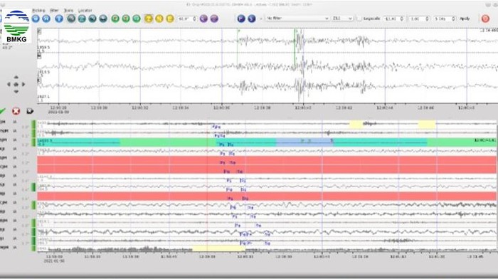Click the red round icon at toolbar end
Screen dimensions: 498x279
click(485, 19)
